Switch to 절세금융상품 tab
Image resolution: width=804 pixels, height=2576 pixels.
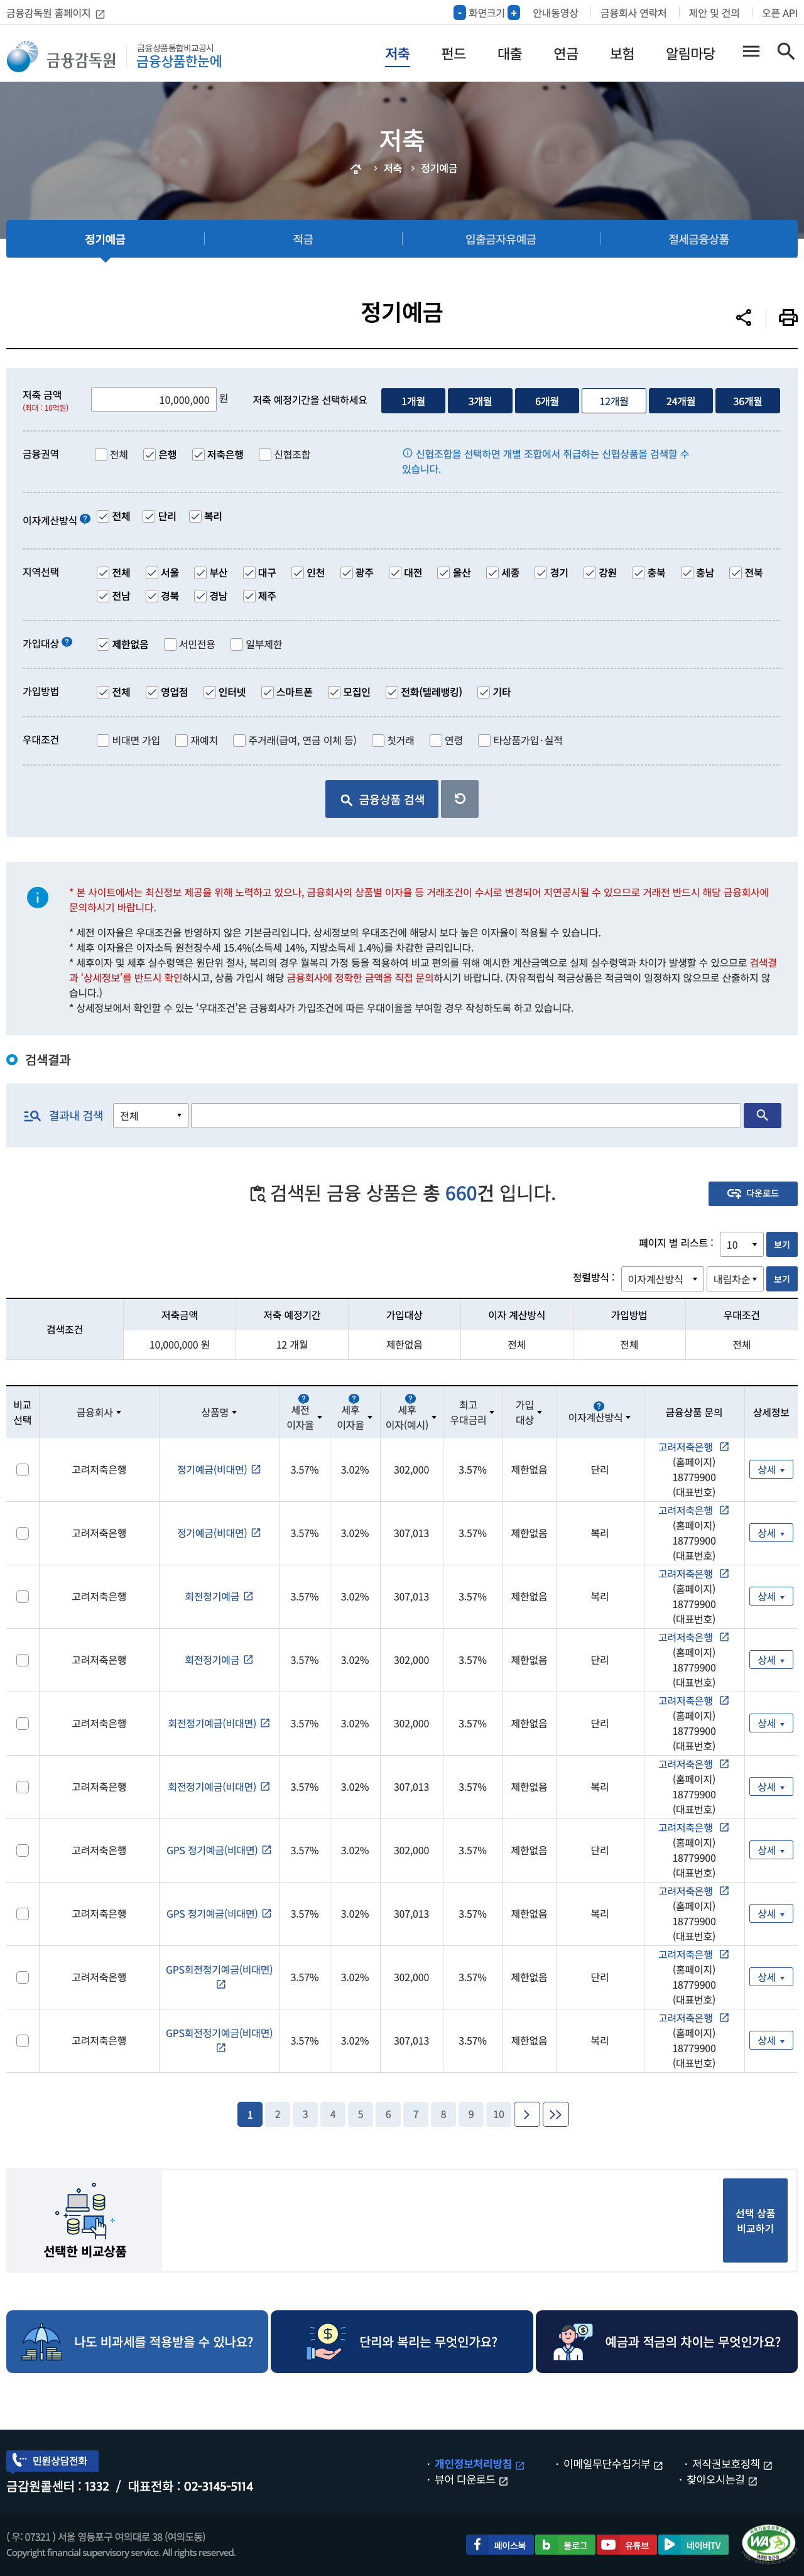point(698,239)
